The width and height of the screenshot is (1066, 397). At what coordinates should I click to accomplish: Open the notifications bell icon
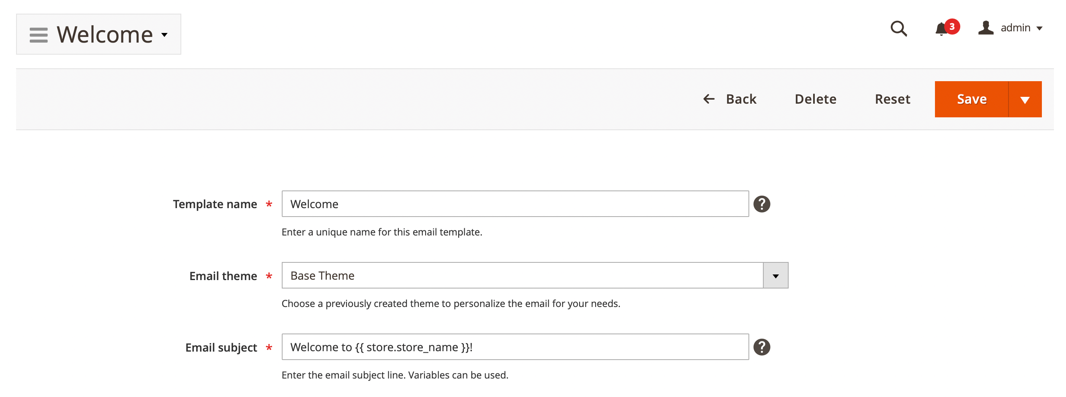(x=940, y=29)
